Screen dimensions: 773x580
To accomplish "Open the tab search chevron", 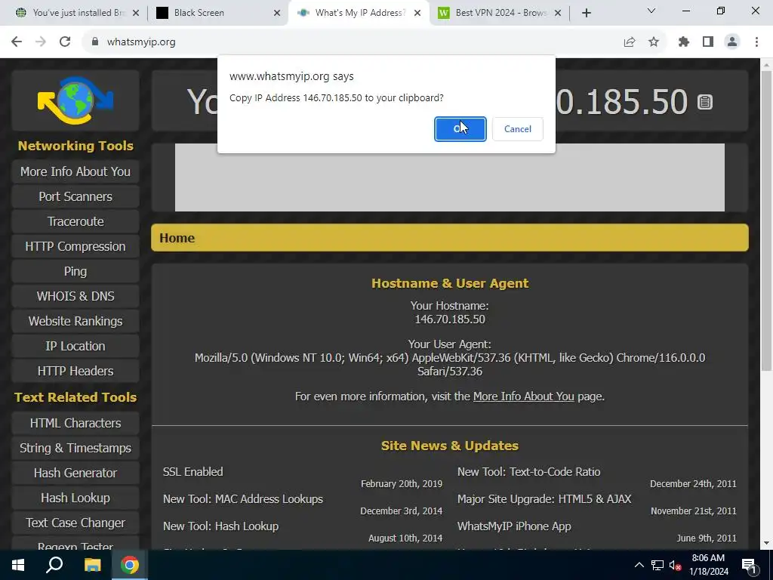I will (651, 11).
